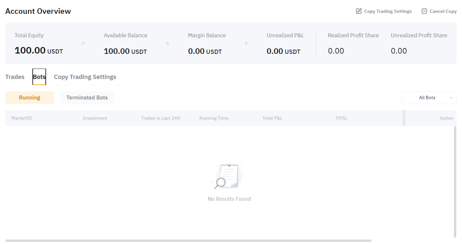Click the Investment column header
462x244 pixels.
tap(95, 118)
